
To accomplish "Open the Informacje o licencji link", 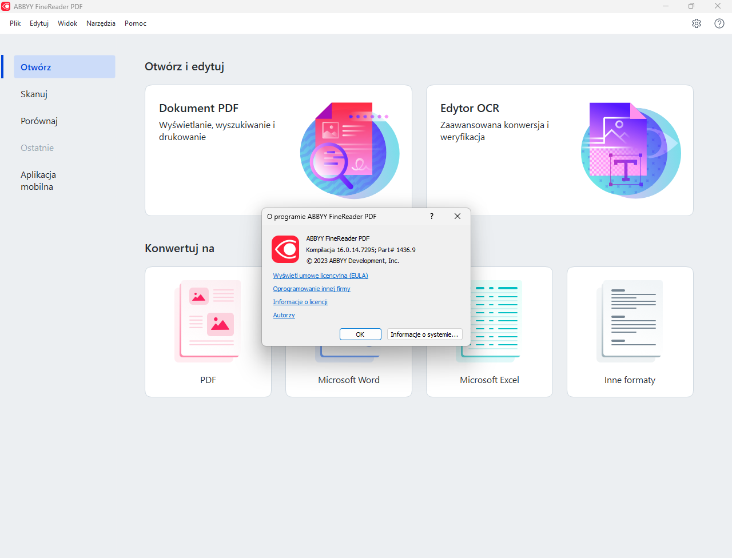I will click(300, 302).
